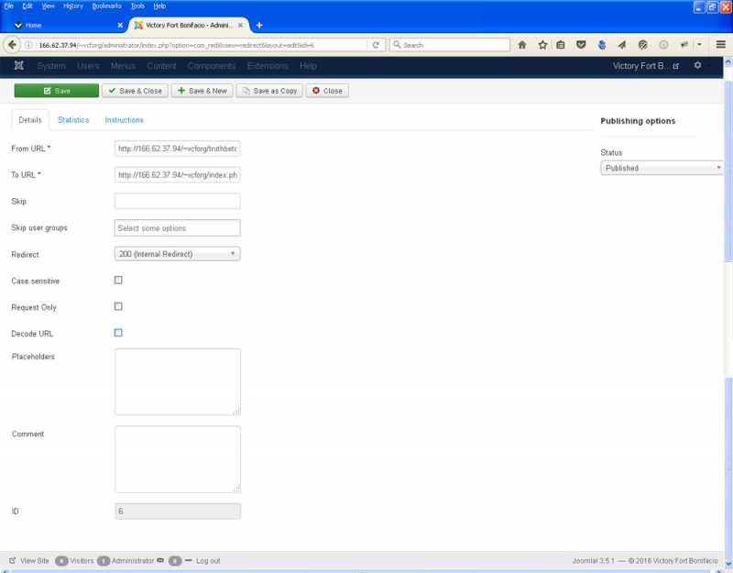Click the Close button in toolbar

[x=327, y=91]
